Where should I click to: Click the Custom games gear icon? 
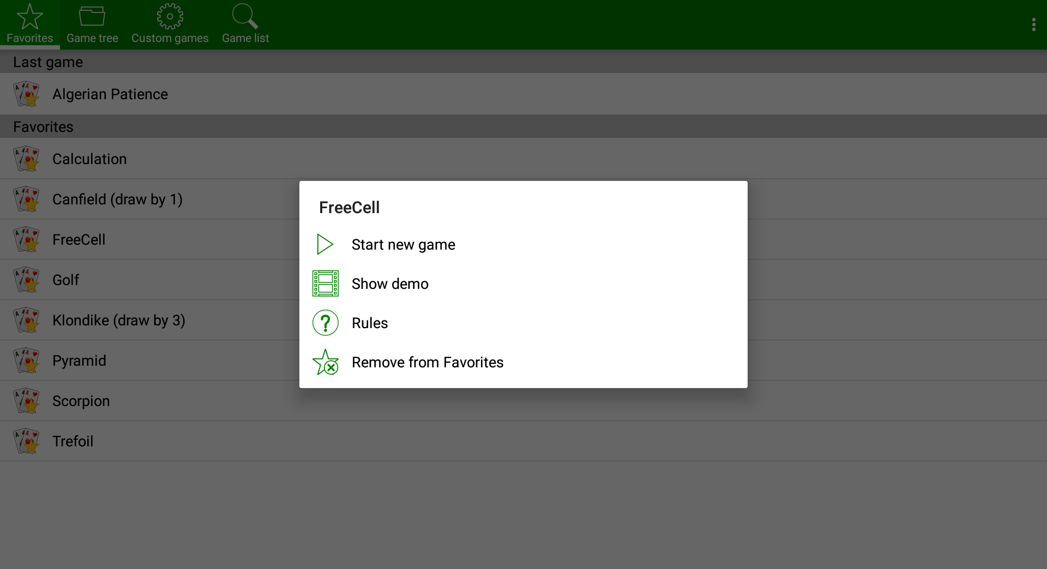point(170,16)
